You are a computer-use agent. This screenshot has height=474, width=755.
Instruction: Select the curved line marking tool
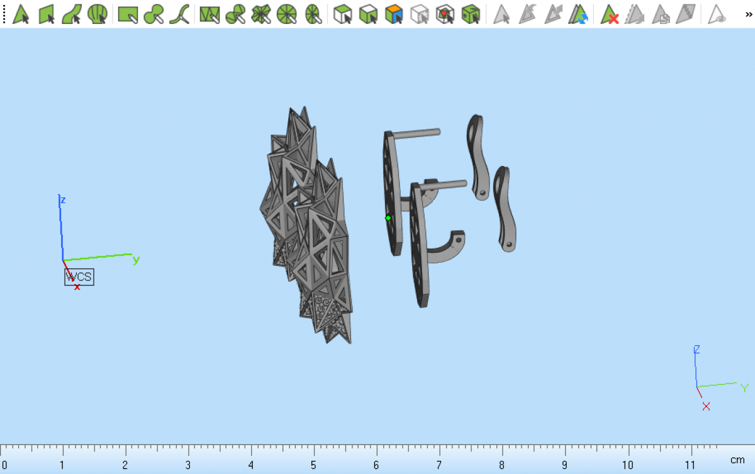179,14
